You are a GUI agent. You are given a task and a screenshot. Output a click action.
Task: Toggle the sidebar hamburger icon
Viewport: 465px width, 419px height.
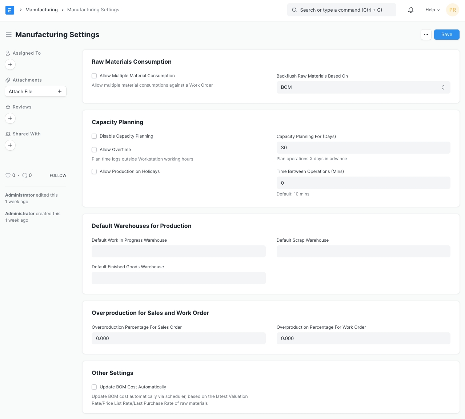9,35
